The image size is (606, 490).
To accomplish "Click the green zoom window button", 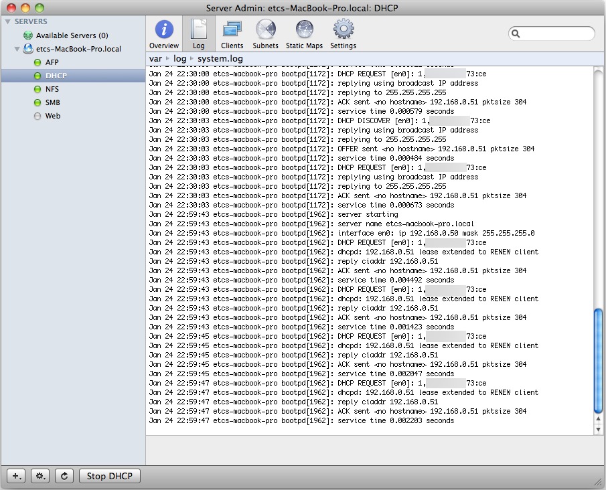I will pyautogui.click(x=40, y=8).
